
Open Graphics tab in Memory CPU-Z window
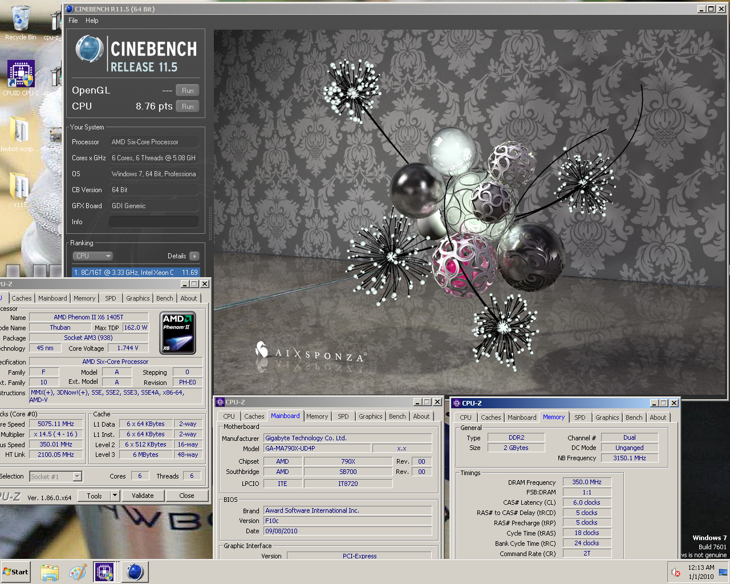coord(607,417)
